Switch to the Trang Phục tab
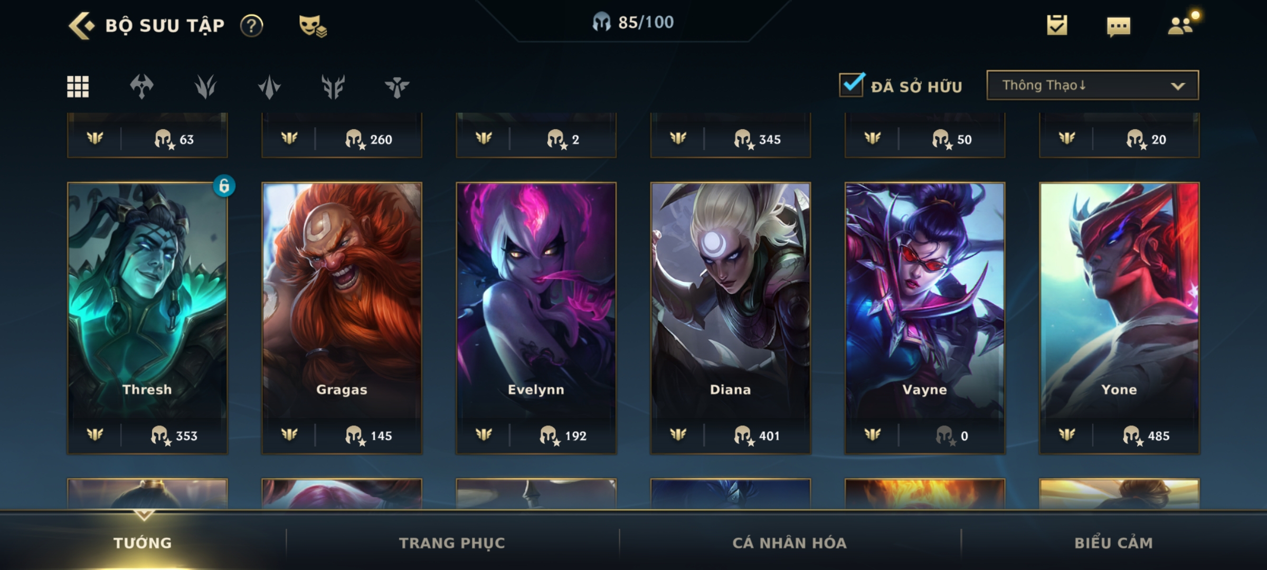1267x570 pixels. point(452,543)
